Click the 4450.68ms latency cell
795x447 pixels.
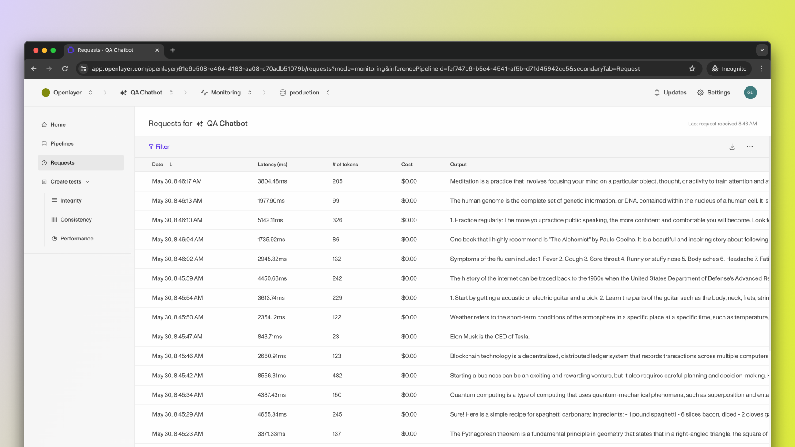tap(272, 278)
